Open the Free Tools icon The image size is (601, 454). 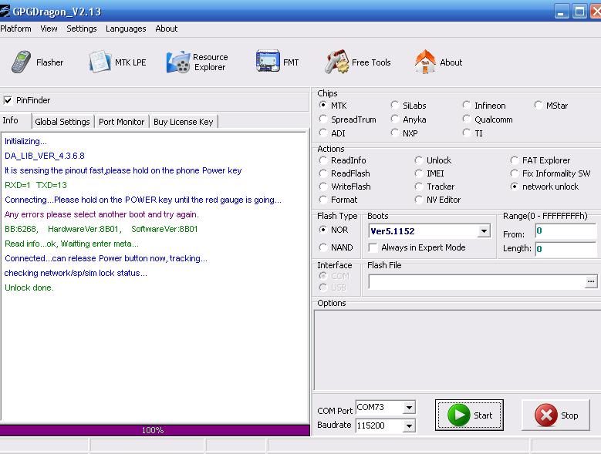click(x=336, y=62)
